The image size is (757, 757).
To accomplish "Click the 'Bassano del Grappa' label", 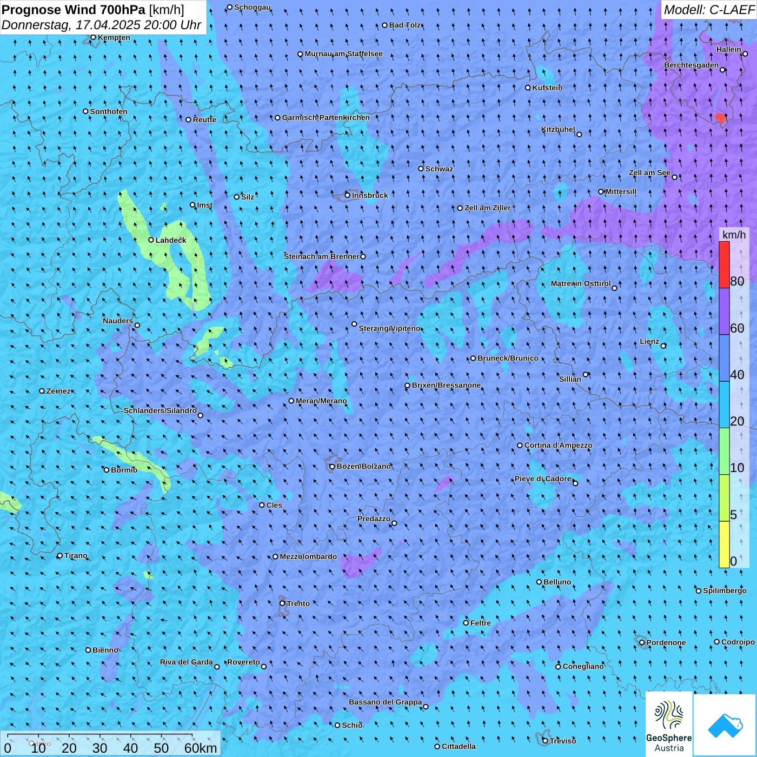I will click(x=386, y=702).
